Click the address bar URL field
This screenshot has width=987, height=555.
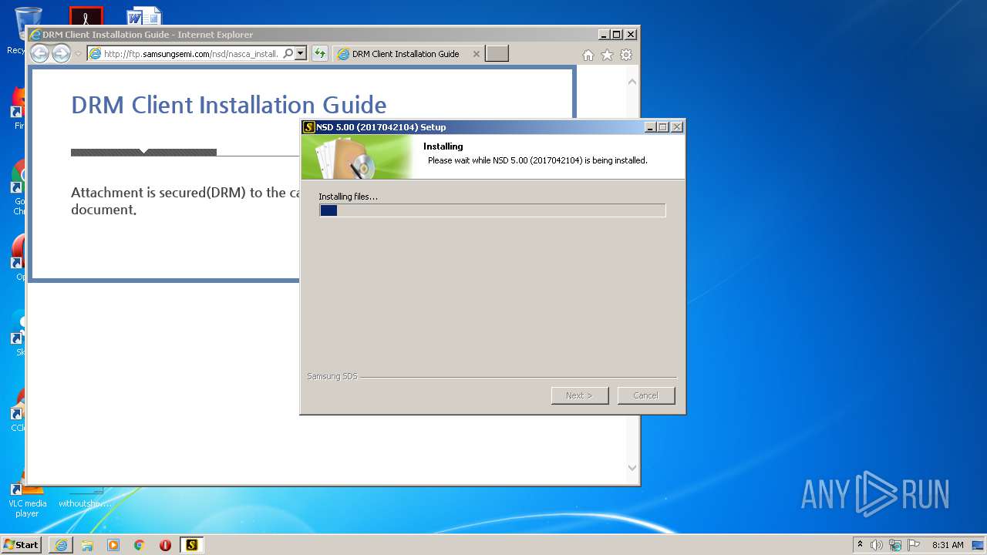[x=190, y=53]
